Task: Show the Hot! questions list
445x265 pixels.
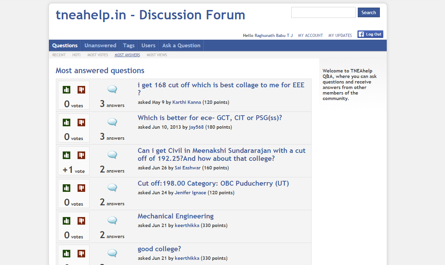Action: (x=77, y=55)
